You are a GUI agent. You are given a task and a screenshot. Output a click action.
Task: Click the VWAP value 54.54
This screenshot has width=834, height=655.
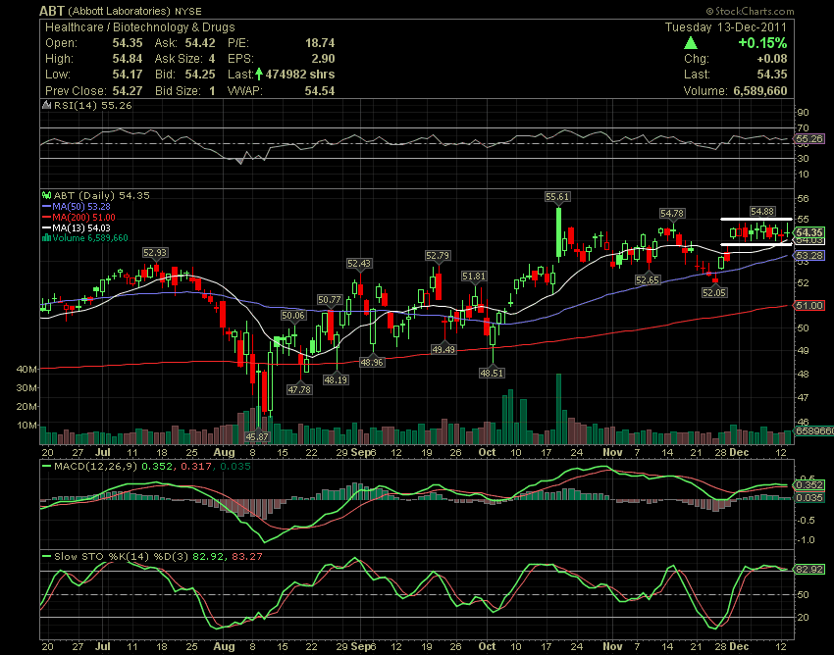[x=320, y=90]
